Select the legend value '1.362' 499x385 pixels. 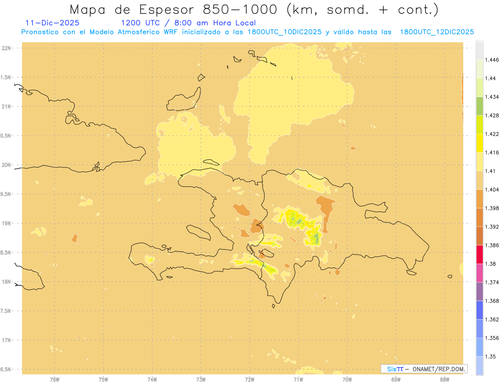point(492,319)
